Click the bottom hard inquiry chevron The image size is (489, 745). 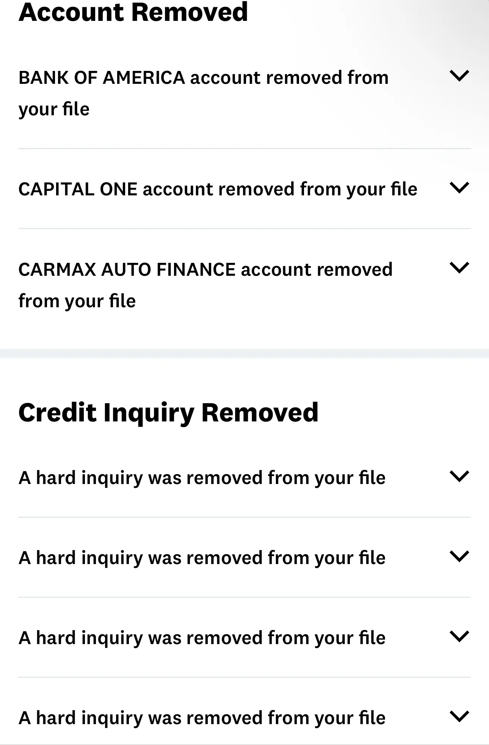[x=459, y=717]
